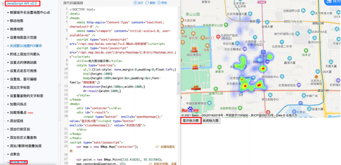Viewport: 341px width, 165px height.
Task: Click the 灯市口 subway station icon
Action: [263, 52]
